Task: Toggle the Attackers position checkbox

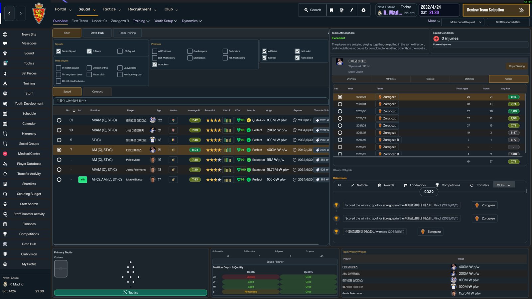Action: pyautogui.click(x=155, y=64)
